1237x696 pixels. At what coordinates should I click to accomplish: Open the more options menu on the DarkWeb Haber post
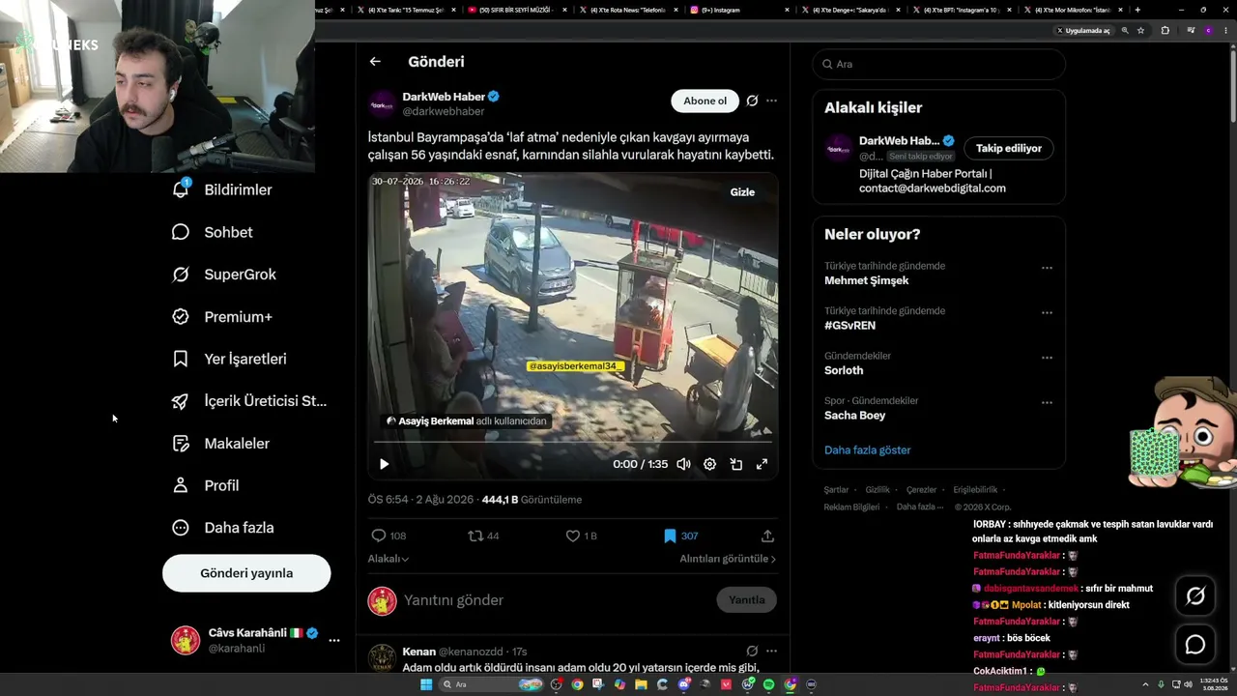[771, 101]
